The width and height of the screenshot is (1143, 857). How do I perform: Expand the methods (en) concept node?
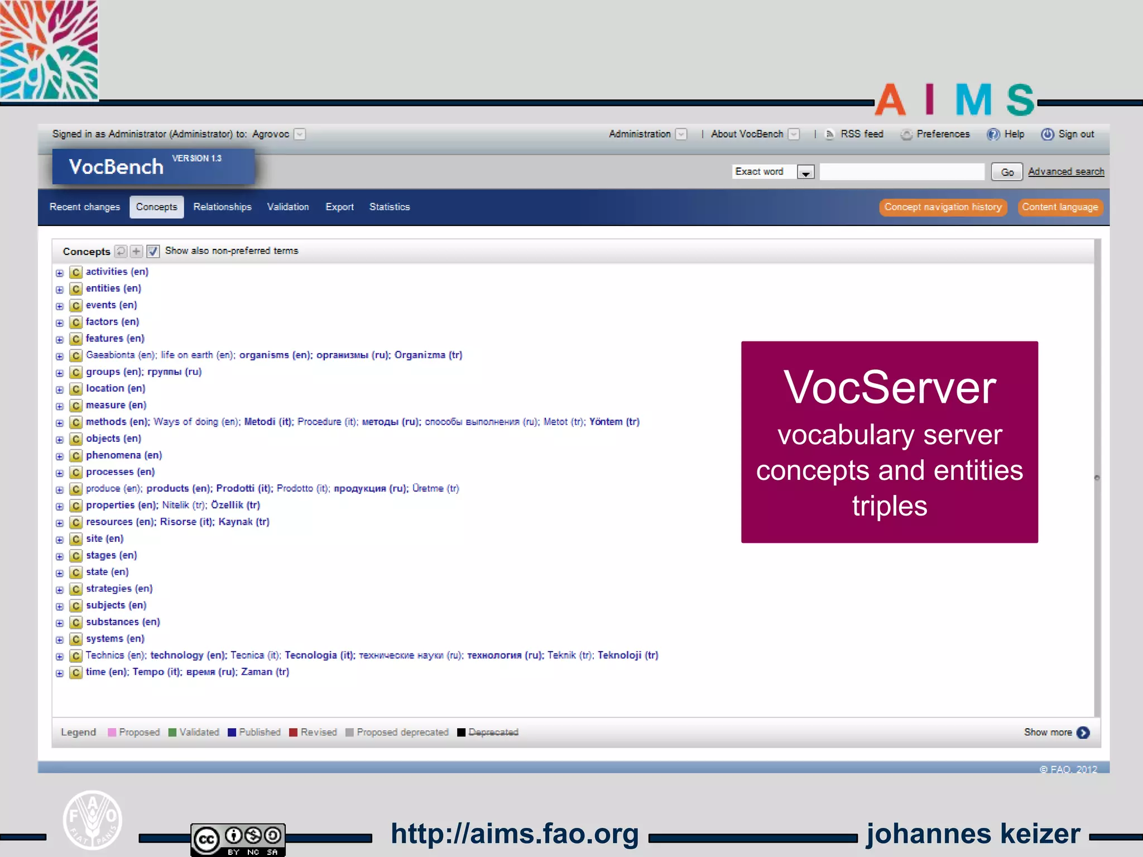(x=60, y=423)
